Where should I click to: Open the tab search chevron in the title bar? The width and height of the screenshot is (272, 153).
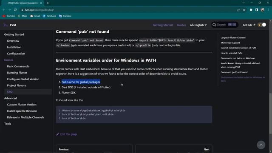(244, 3)
